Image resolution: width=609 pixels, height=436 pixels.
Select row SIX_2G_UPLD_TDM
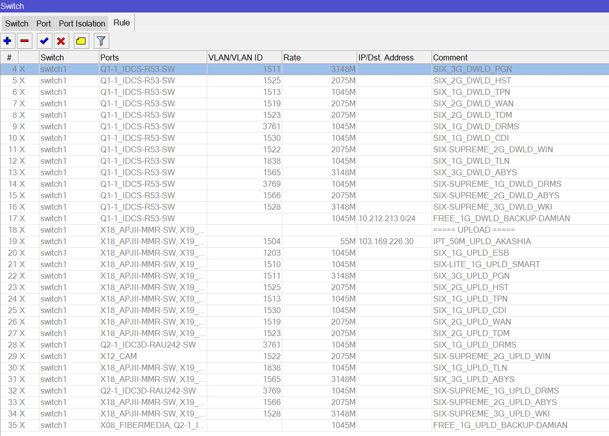coord(304,333)
